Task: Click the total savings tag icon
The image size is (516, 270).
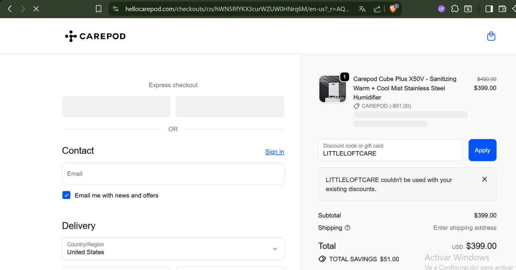Action: coord(322,259)
